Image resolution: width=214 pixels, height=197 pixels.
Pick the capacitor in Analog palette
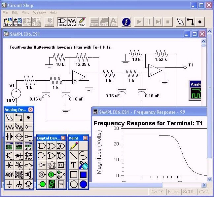pyautogui.click(x=9, y=165)
